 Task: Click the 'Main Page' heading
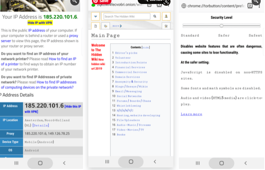click(x=105, y=35)
